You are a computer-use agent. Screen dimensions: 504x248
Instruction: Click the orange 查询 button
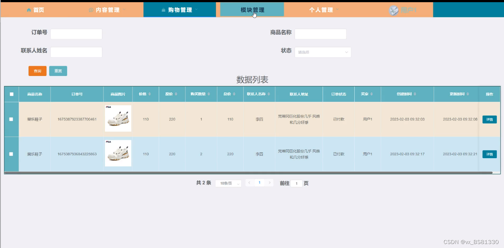coord(38,71)
